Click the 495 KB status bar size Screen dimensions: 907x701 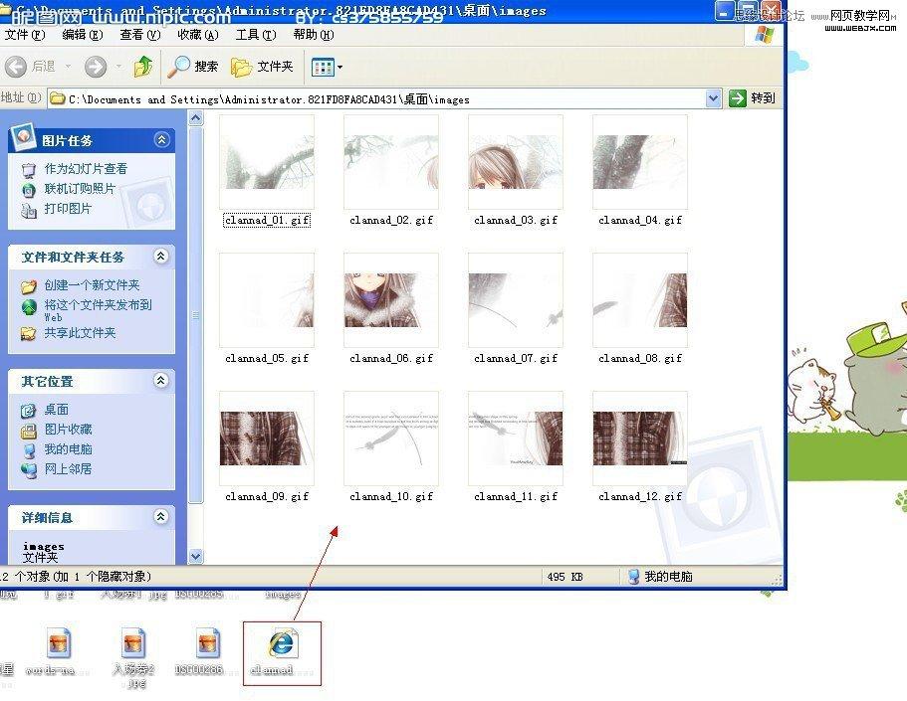(x=565, y=577)
